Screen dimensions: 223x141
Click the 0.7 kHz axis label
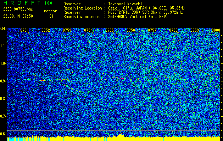[x=3, y=116]
